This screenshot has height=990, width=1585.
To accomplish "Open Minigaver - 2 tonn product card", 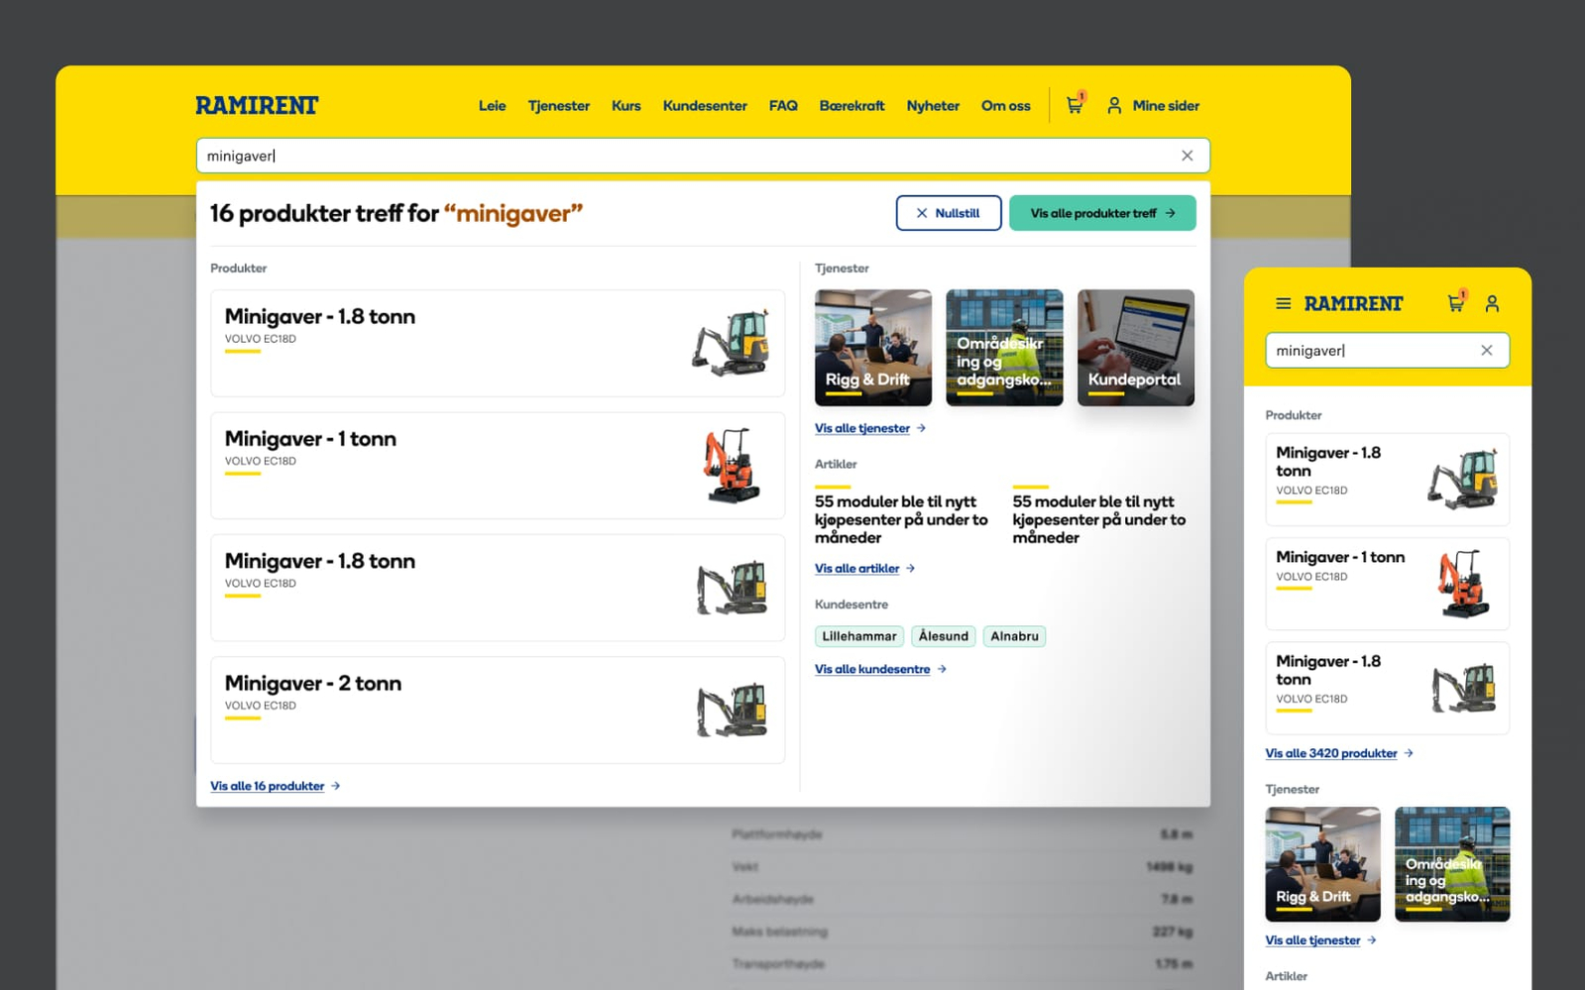I will (x=497, y=710).
